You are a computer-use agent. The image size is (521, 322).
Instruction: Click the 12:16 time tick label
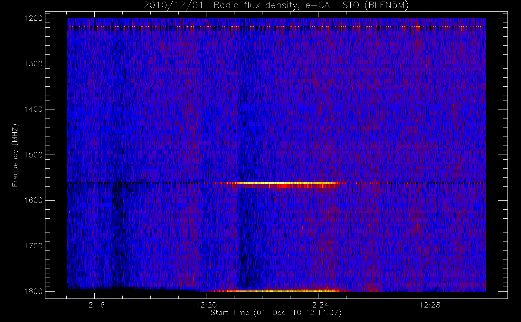pos(94,305)
